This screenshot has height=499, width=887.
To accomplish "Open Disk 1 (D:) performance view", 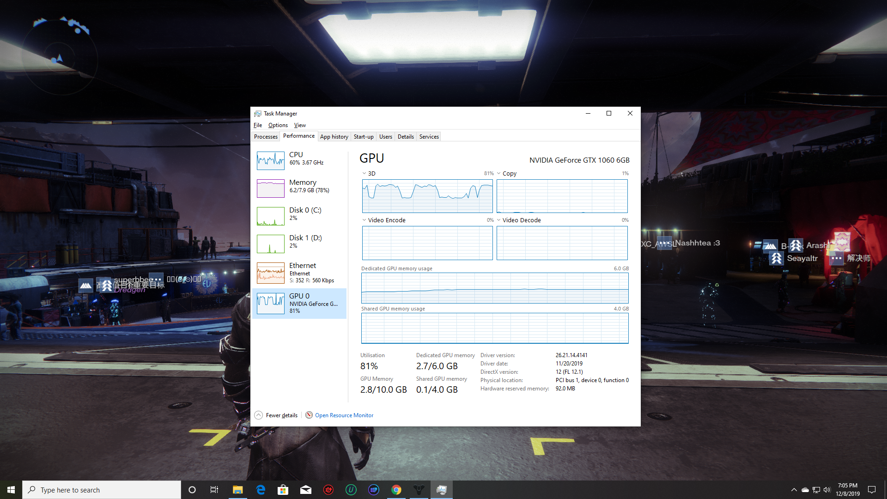I will (x=305, y=241).
